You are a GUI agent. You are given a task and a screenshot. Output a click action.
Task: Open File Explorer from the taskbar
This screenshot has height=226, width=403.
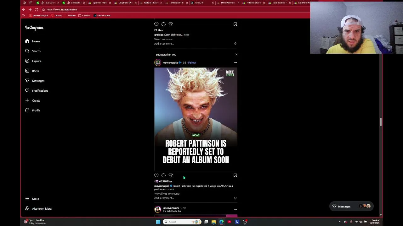[x=213, y=222]
